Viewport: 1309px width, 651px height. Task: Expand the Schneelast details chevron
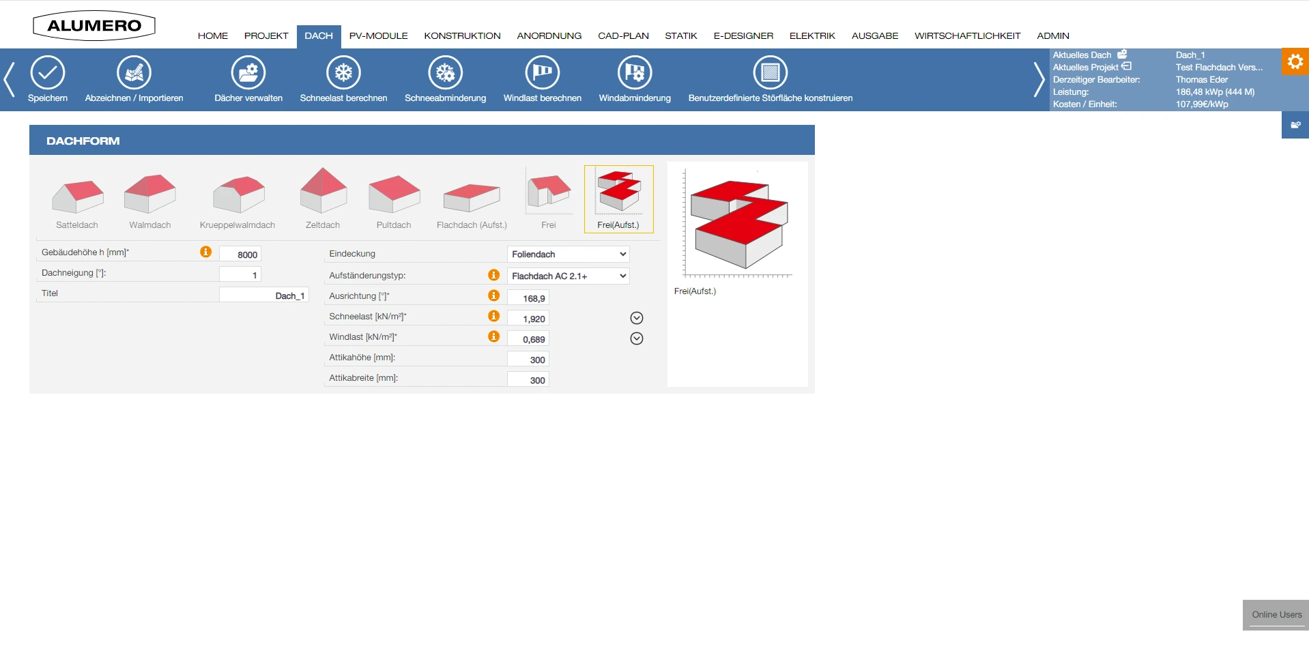tap(637, 318)
